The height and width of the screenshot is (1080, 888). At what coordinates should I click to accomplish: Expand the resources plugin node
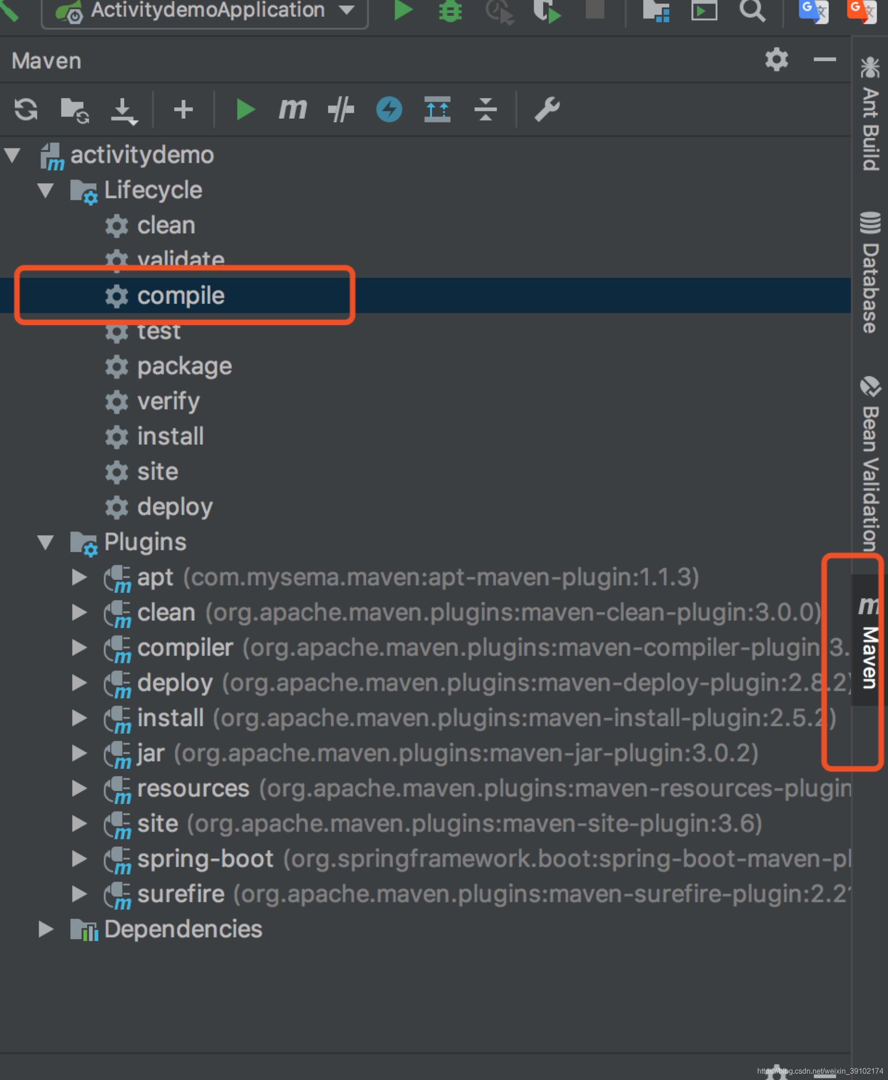click(x=79, y=788)
